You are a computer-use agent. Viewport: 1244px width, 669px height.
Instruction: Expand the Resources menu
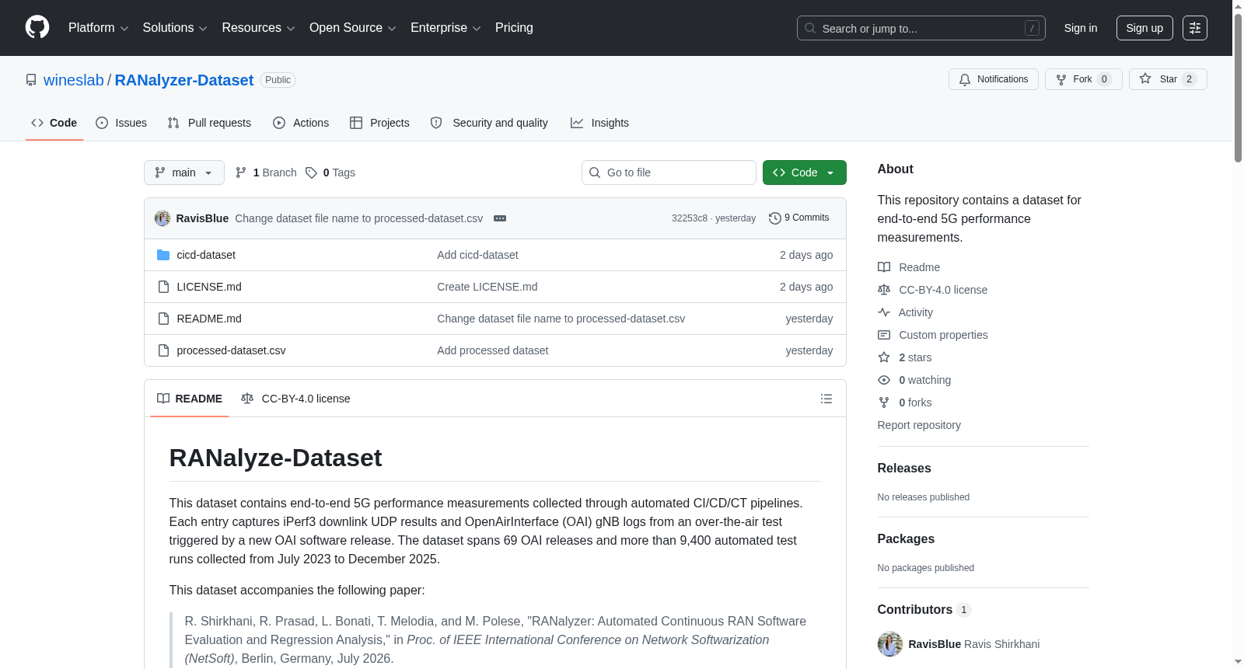point(258,28)
